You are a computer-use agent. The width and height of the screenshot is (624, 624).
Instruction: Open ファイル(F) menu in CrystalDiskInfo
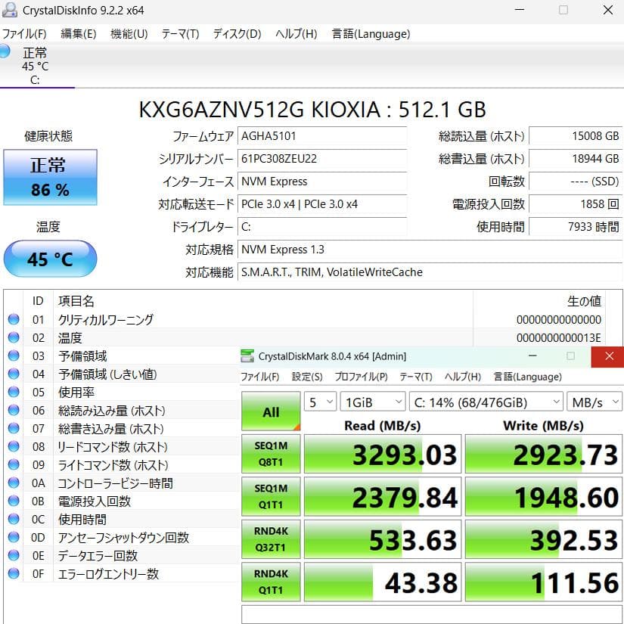(x=24, y=34)
